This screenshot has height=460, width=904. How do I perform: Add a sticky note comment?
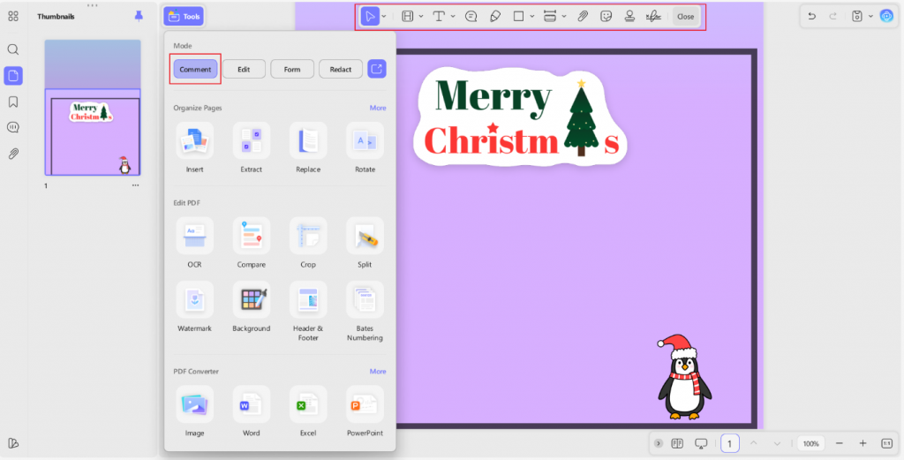[x=471, y=16]
